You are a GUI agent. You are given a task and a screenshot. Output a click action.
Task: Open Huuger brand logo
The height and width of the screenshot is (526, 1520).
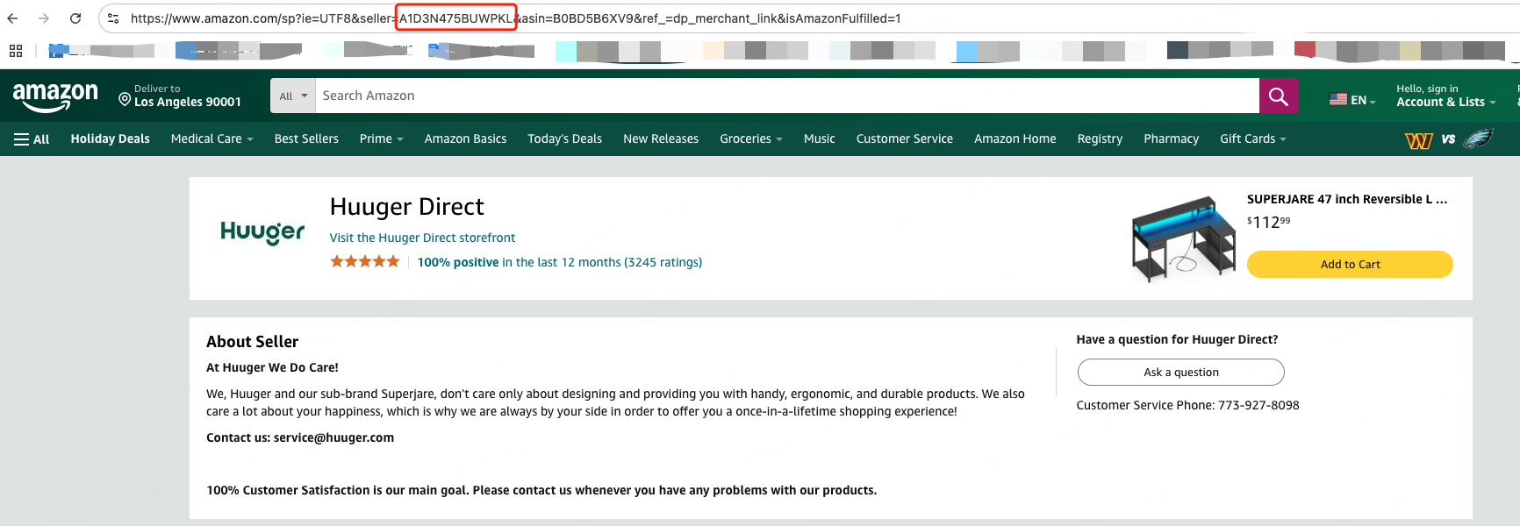(262, 232)
